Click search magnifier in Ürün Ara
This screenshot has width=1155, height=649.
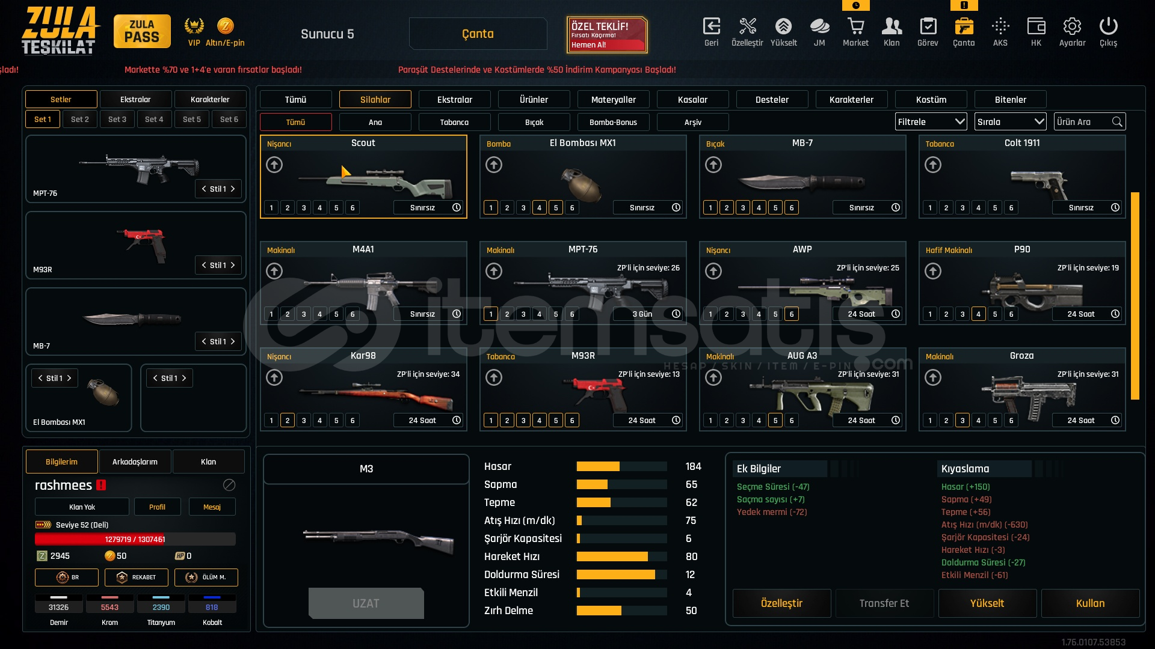[1117, 122]
